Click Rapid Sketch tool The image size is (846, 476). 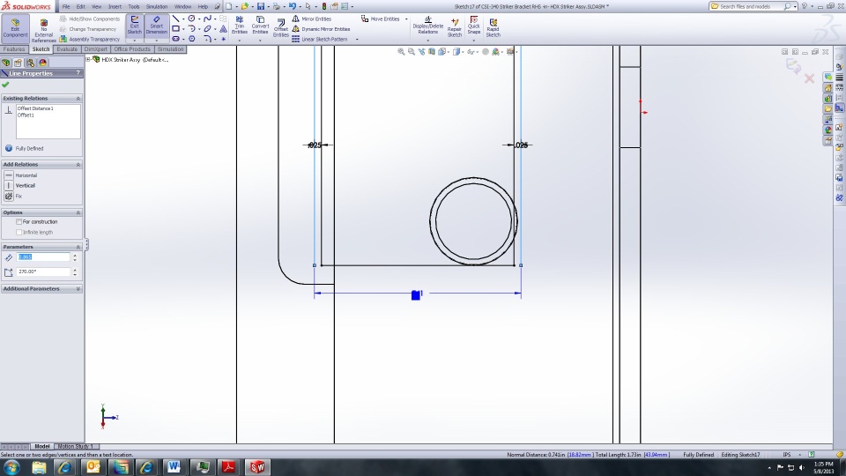493,27
